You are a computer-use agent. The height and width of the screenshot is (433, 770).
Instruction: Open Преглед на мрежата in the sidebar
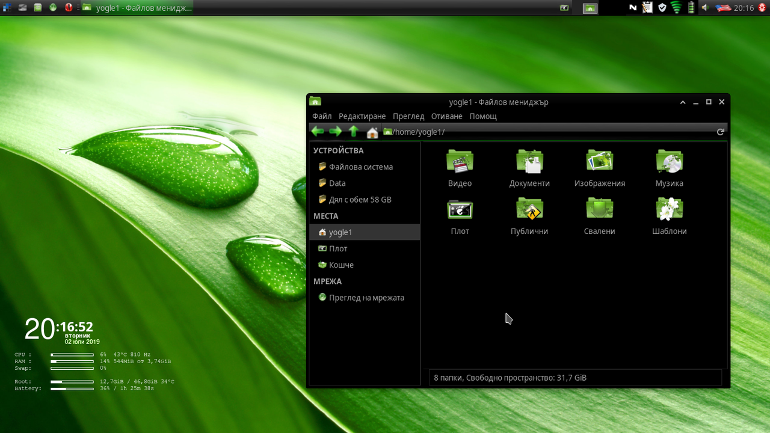point(365,297)
